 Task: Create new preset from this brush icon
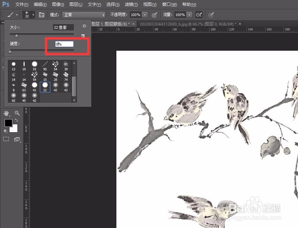click(x=83, y=35)
